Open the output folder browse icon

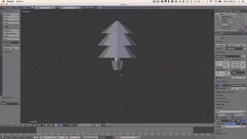(x=244, y=112)
